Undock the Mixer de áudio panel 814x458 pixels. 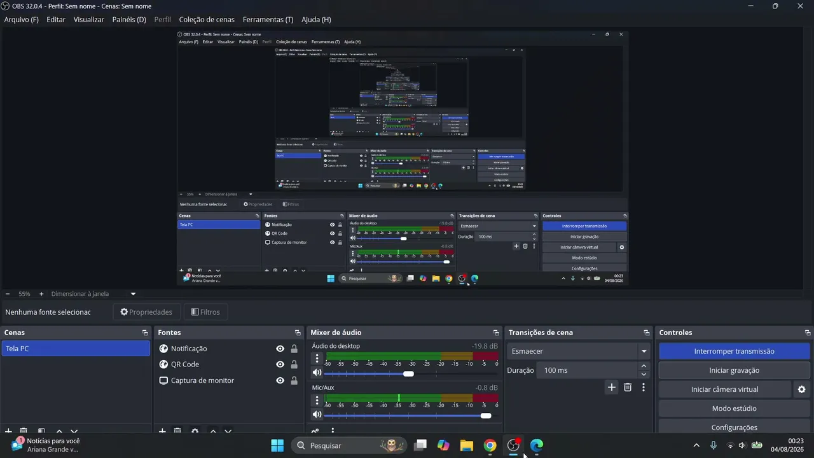(496, 333)
